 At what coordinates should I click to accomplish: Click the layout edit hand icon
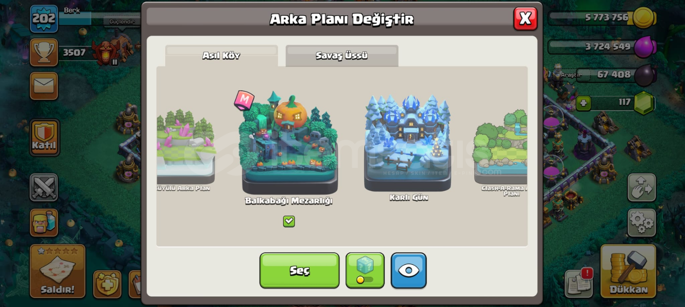tap(641, 187)
